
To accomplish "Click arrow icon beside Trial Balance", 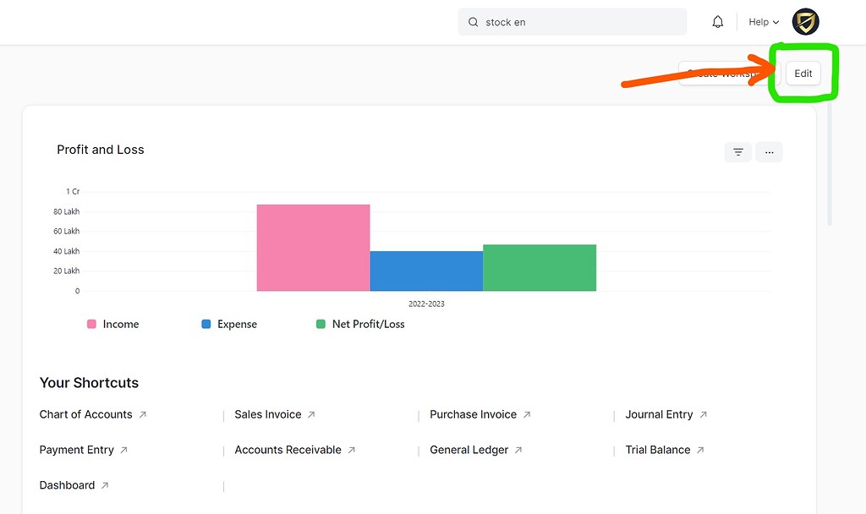I will (x=700, y=450).
